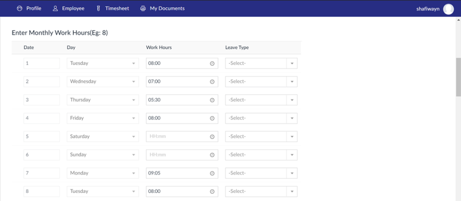Click the My Documents printer icon

[x=143, y=9]
